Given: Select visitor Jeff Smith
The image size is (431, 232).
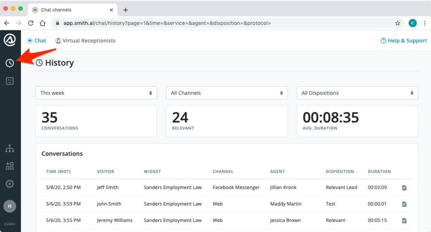Looking at the screenshot, I should coord(108,187).
